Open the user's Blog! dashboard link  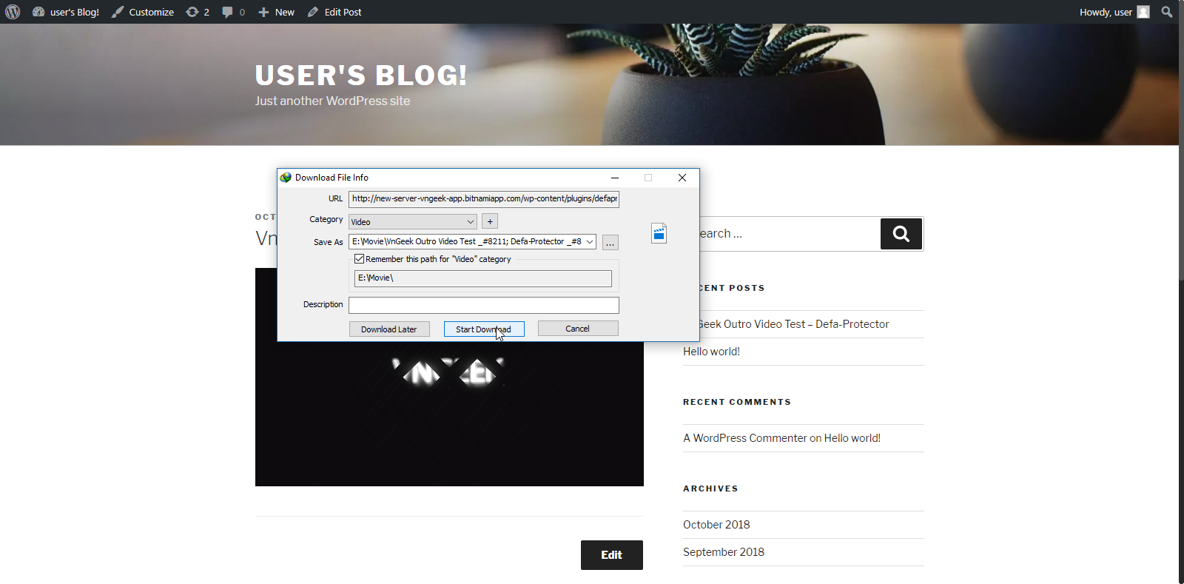66,12
